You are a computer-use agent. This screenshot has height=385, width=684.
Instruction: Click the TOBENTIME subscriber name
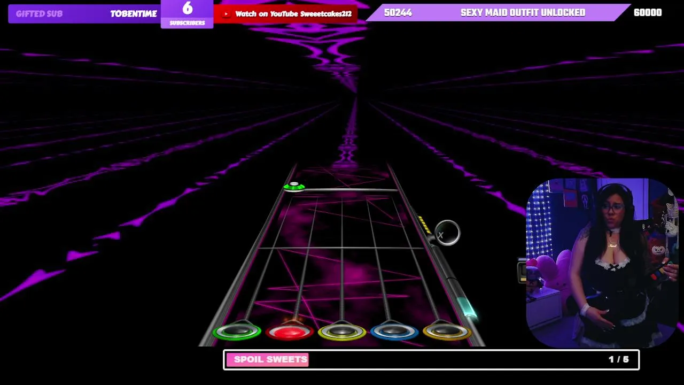[134, 14]
